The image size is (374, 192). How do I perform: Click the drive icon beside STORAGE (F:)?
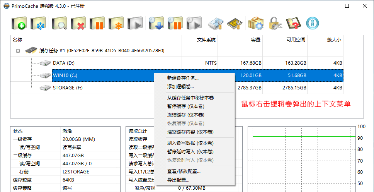pyautogui.click(x=45, y=88)
